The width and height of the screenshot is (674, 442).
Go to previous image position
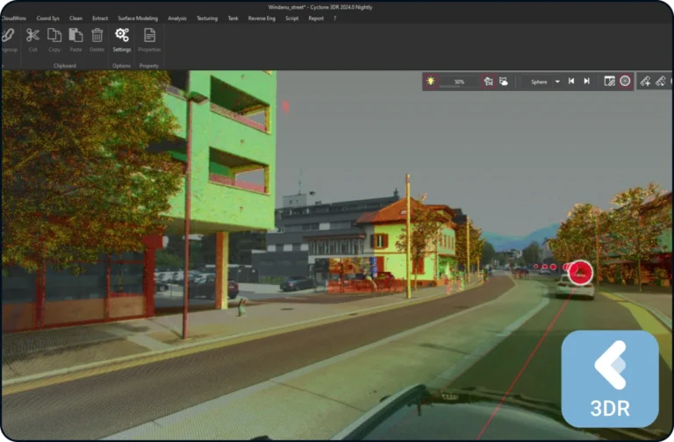(x=571, y=82)
